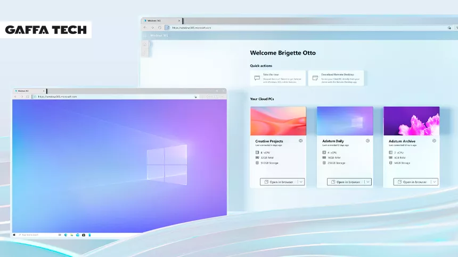Open File Explorer from Cloud PC taskbar
Image resolution: width=458 pixels, height=257 pixels.
[71, 235]
